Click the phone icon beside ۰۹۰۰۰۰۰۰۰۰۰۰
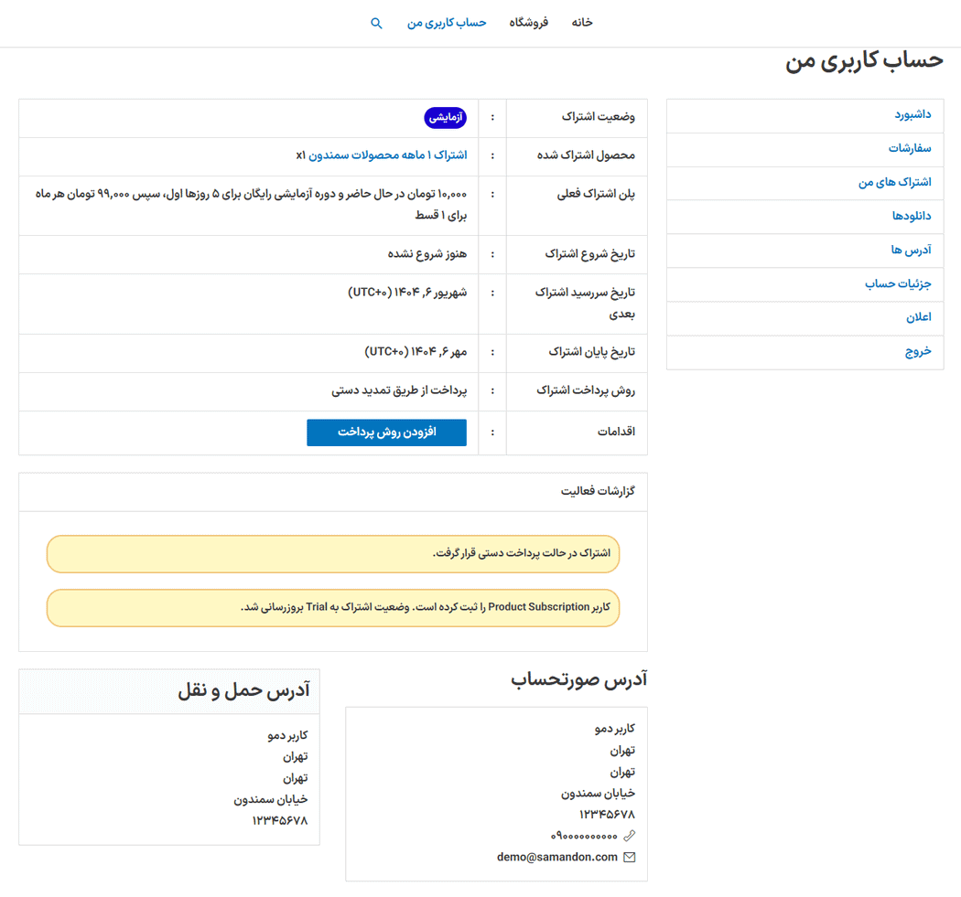961x897 pixels. click(x=630, y=836)
